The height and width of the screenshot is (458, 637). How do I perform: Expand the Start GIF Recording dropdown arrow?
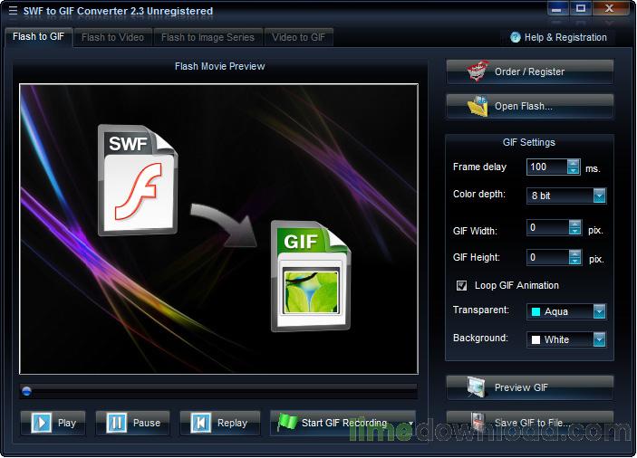point(410,423)
